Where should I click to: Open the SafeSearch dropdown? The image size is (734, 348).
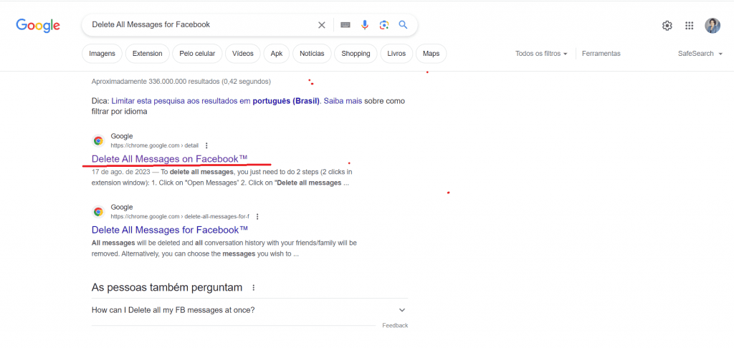[702, 54]
